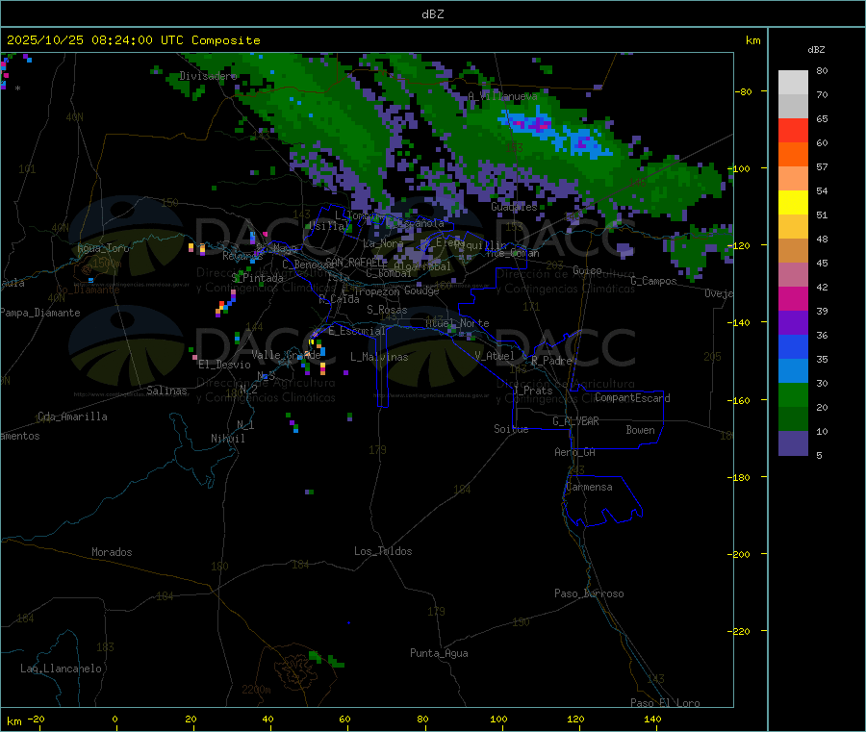Click the Lag.Llancanelo map label
The image size is (866, 732).
61,669
